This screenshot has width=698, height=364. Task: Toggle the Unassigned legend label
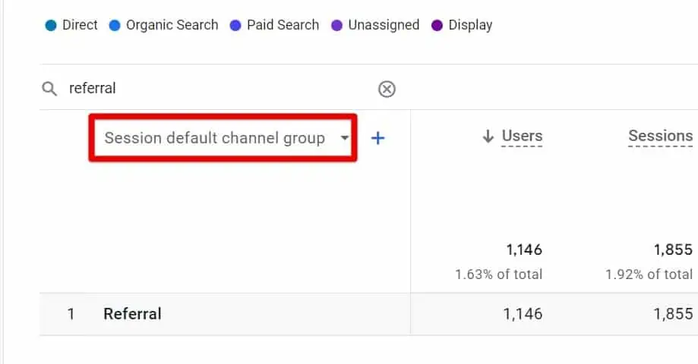tap(384, 25)
